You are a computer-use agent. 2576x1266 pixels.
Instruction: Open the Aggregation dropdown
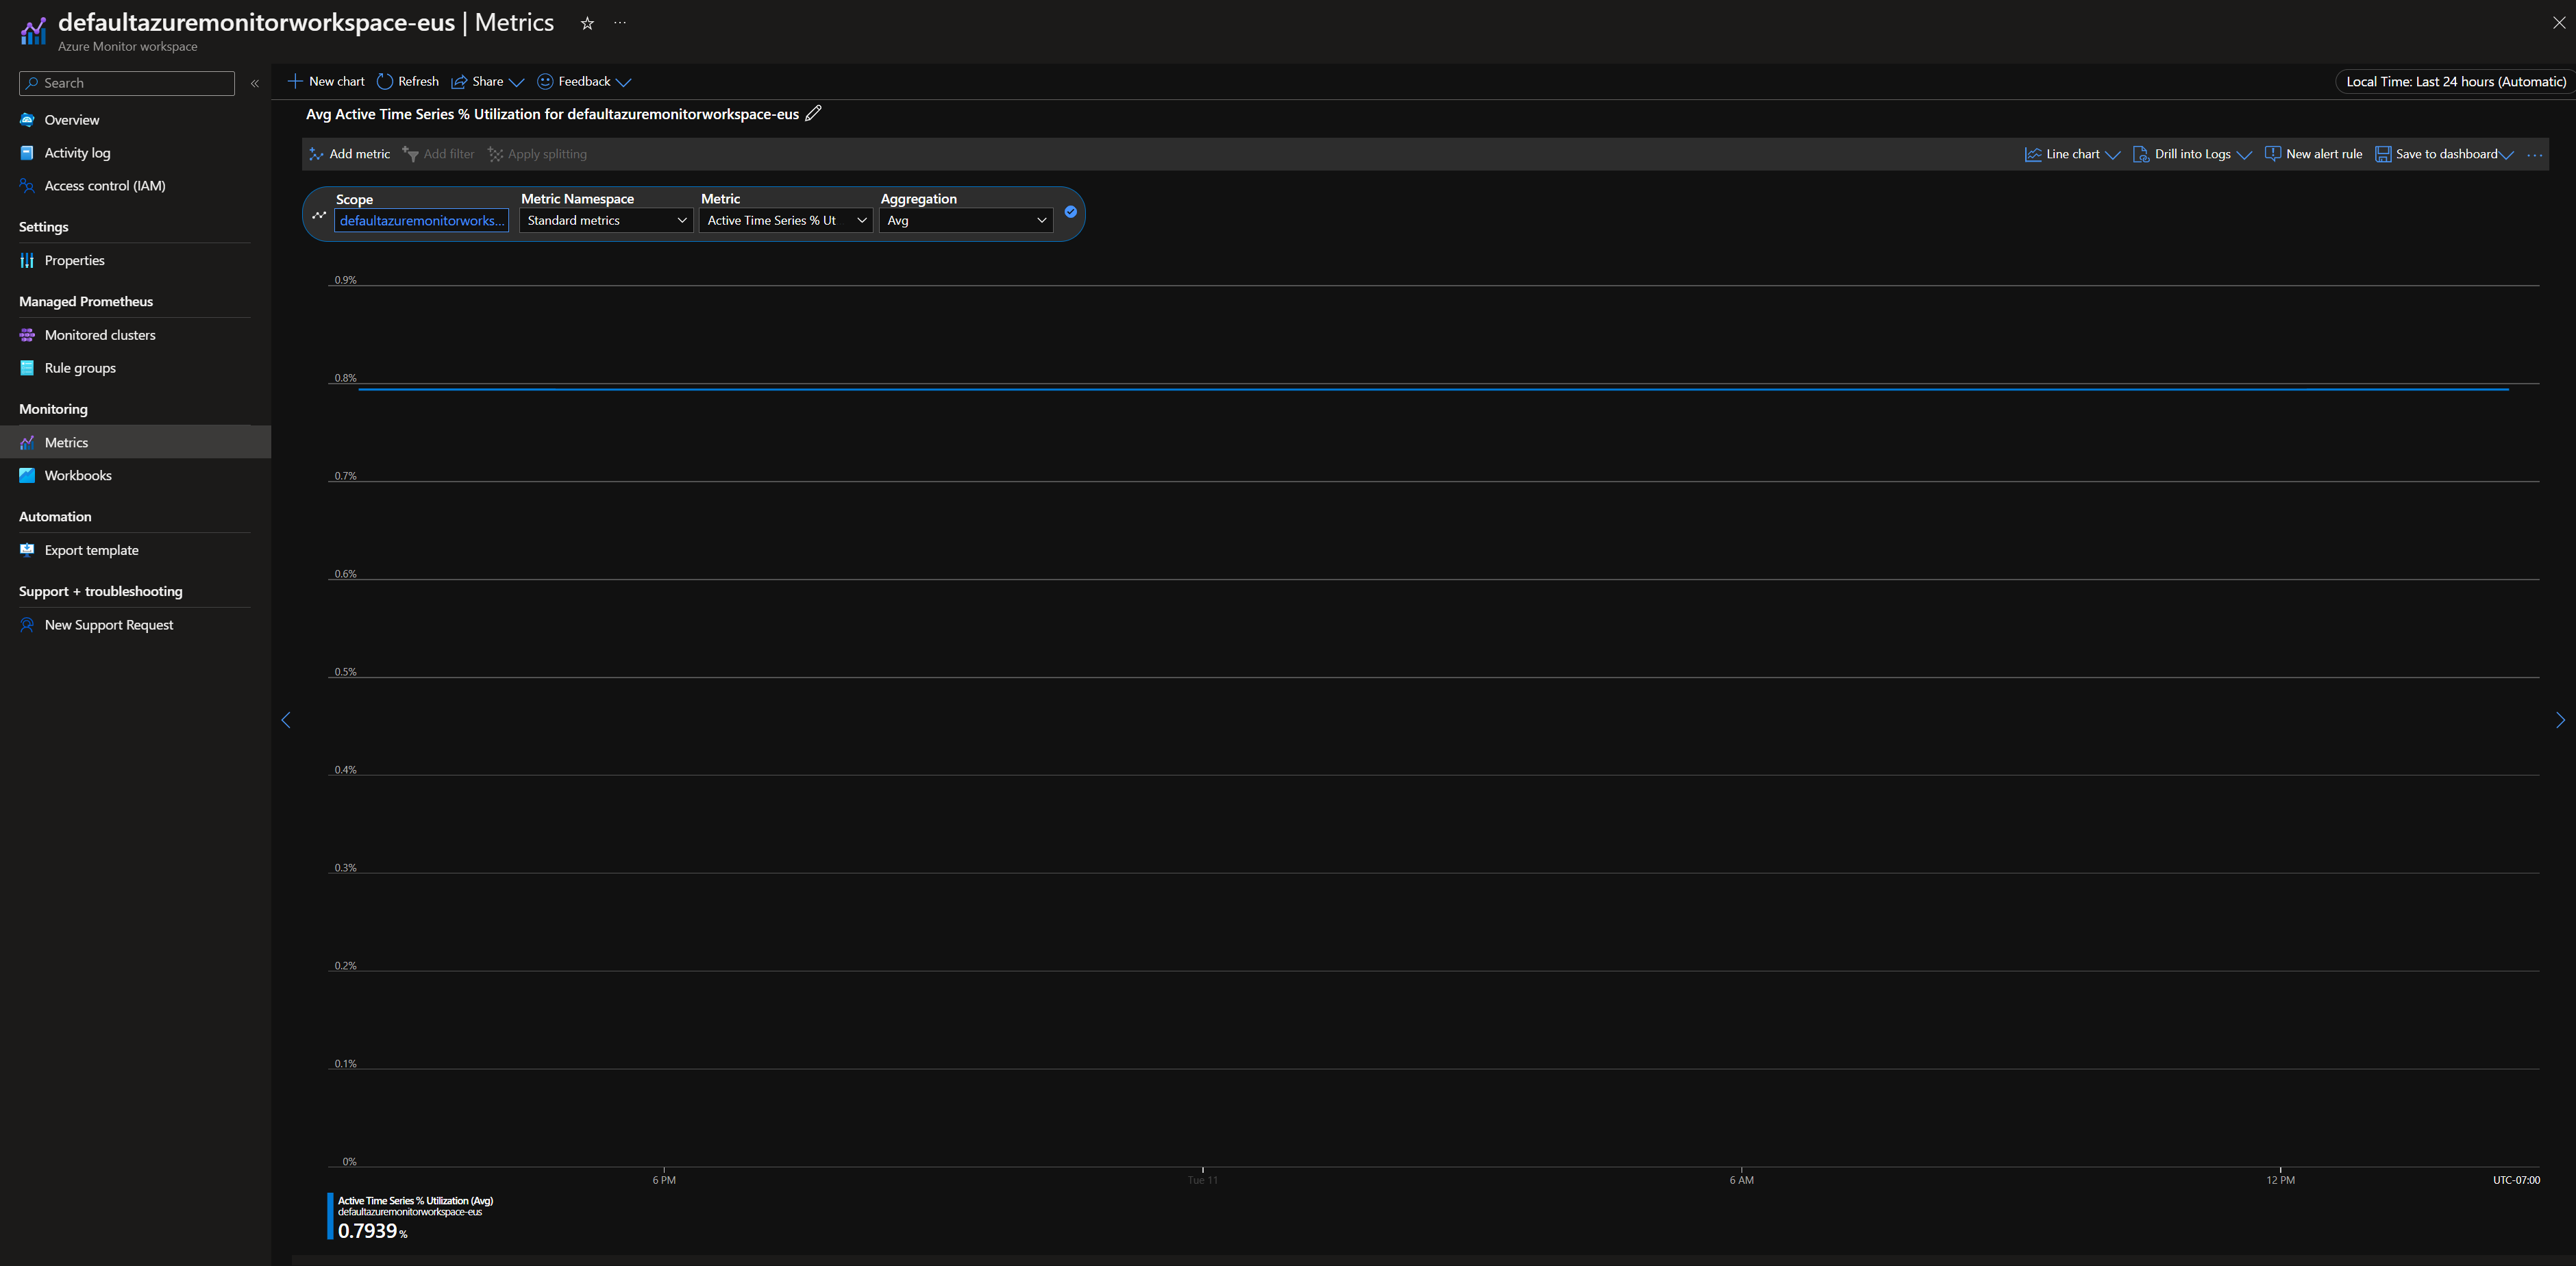point(966,221)
